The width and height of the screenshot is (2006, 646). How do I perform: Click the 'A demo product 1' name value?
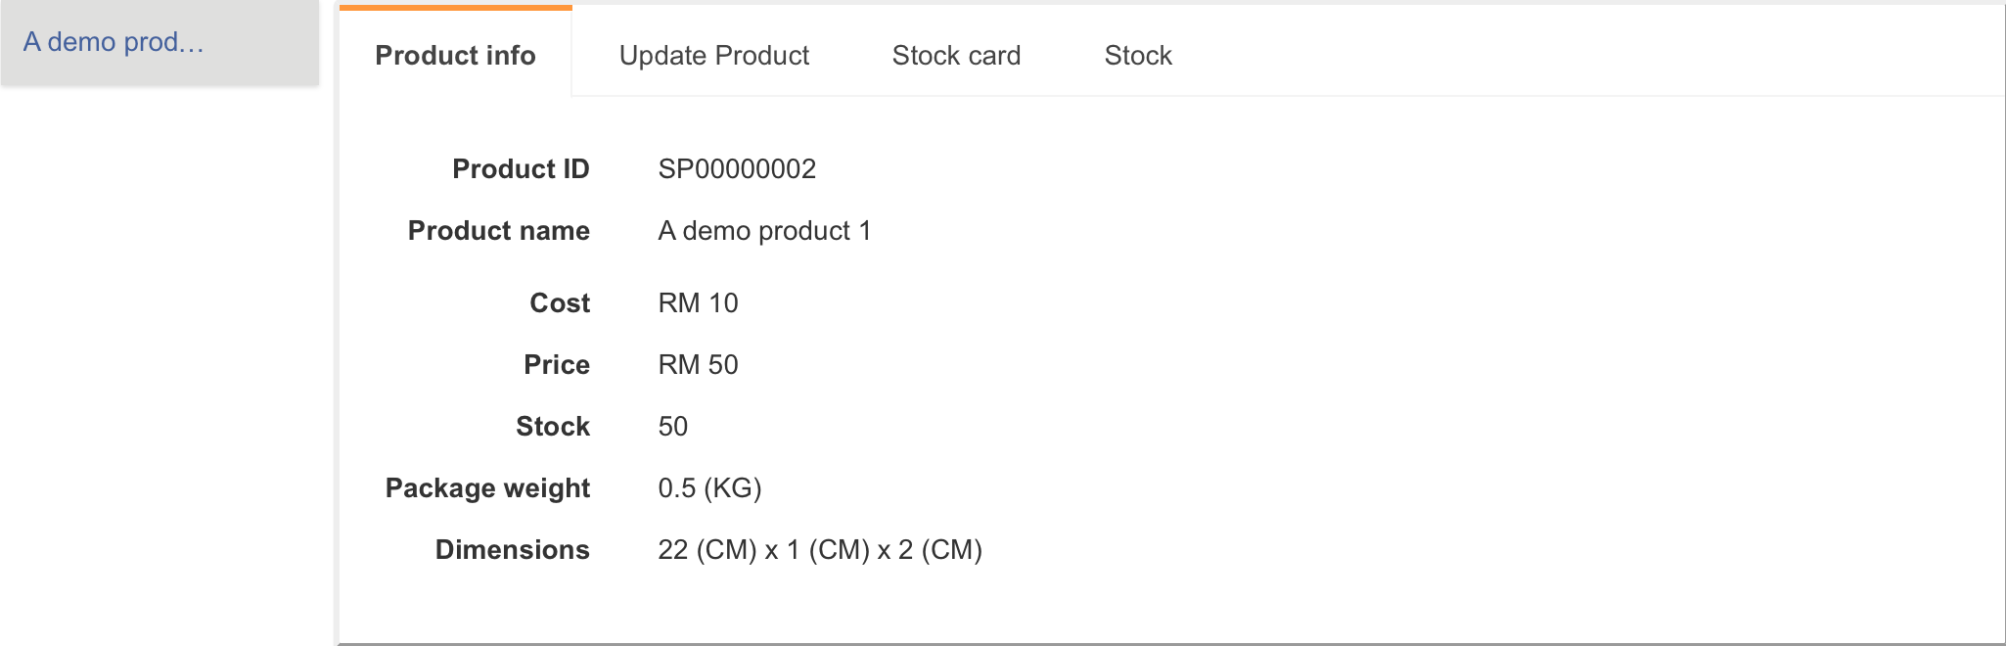point(764,231)
